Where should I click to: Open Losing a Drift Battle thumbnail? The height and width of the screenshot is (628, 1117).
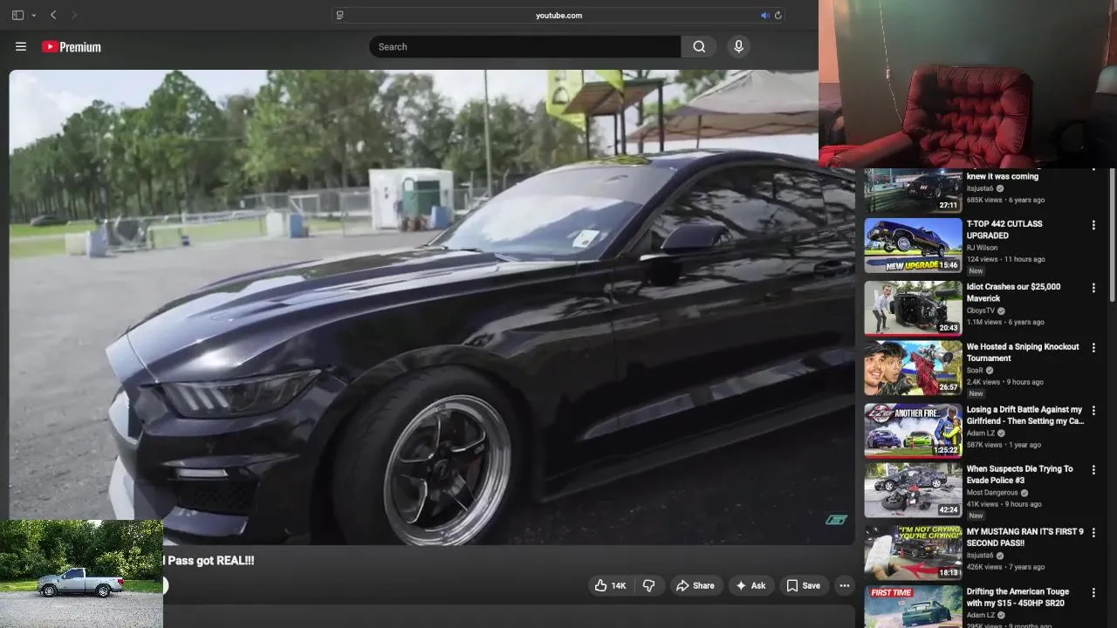tap(913, 430)
